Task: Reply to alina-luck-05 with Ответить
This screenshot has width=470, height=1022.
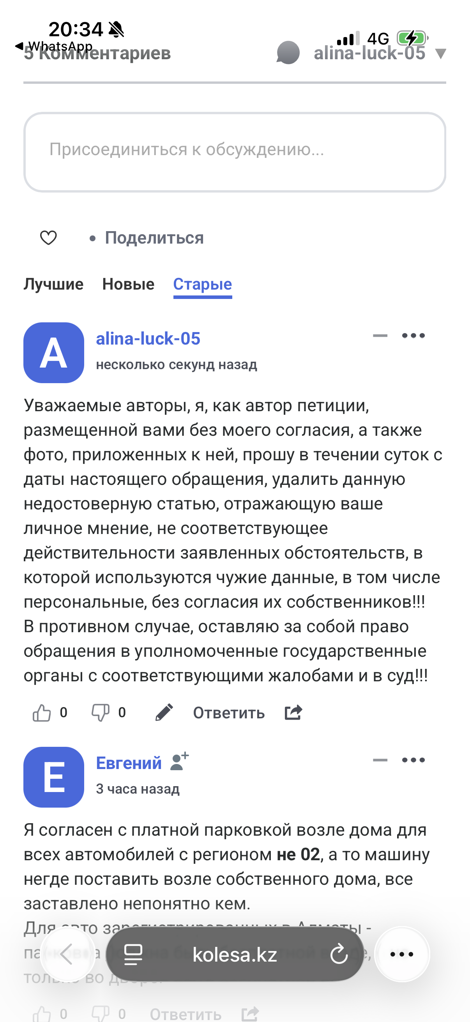Action: 229,713
